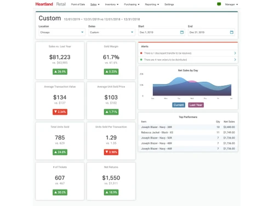Click the End date field Dec 31, 2019

click(212, 32)
